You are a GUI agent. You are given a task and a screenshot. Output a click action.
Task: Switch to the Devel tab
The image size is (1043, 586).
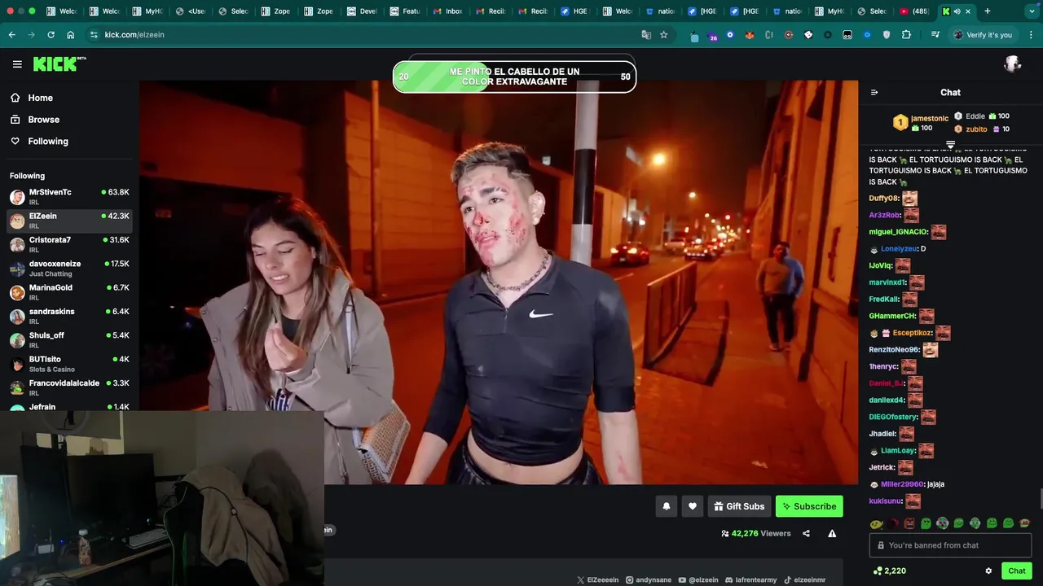363,11
